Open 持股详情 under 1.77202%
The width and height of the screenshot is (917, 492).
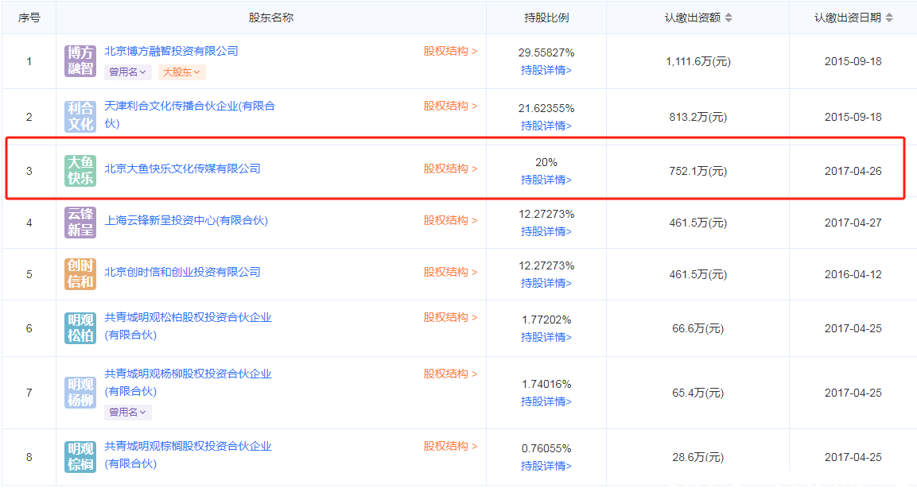(546, 337)
